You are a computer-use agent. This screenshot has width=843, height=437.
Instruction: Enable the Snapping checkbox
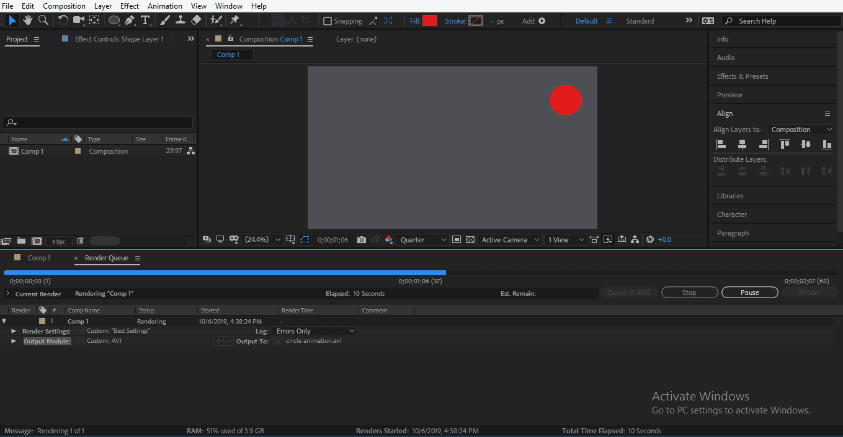[328, 21]
